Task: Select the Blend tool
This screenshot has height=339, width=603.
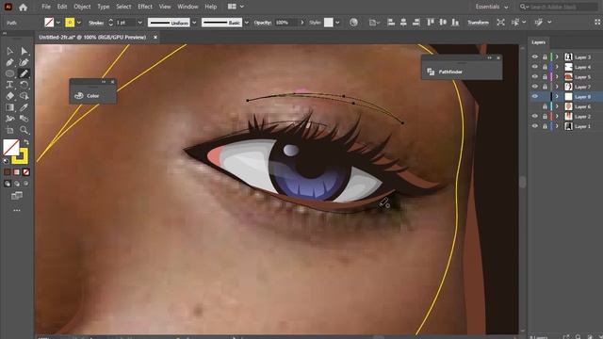Action: click(24, 119)
